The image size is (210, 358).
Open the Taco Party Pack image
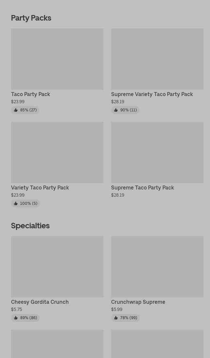[x=57, y=59]
